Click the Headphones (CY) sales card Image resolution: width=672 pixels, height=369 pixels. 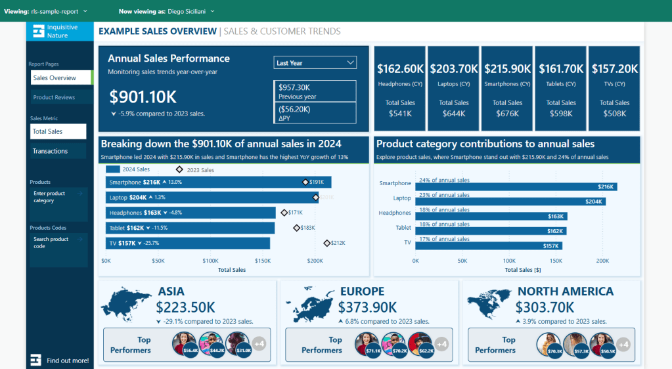[400, 89]
